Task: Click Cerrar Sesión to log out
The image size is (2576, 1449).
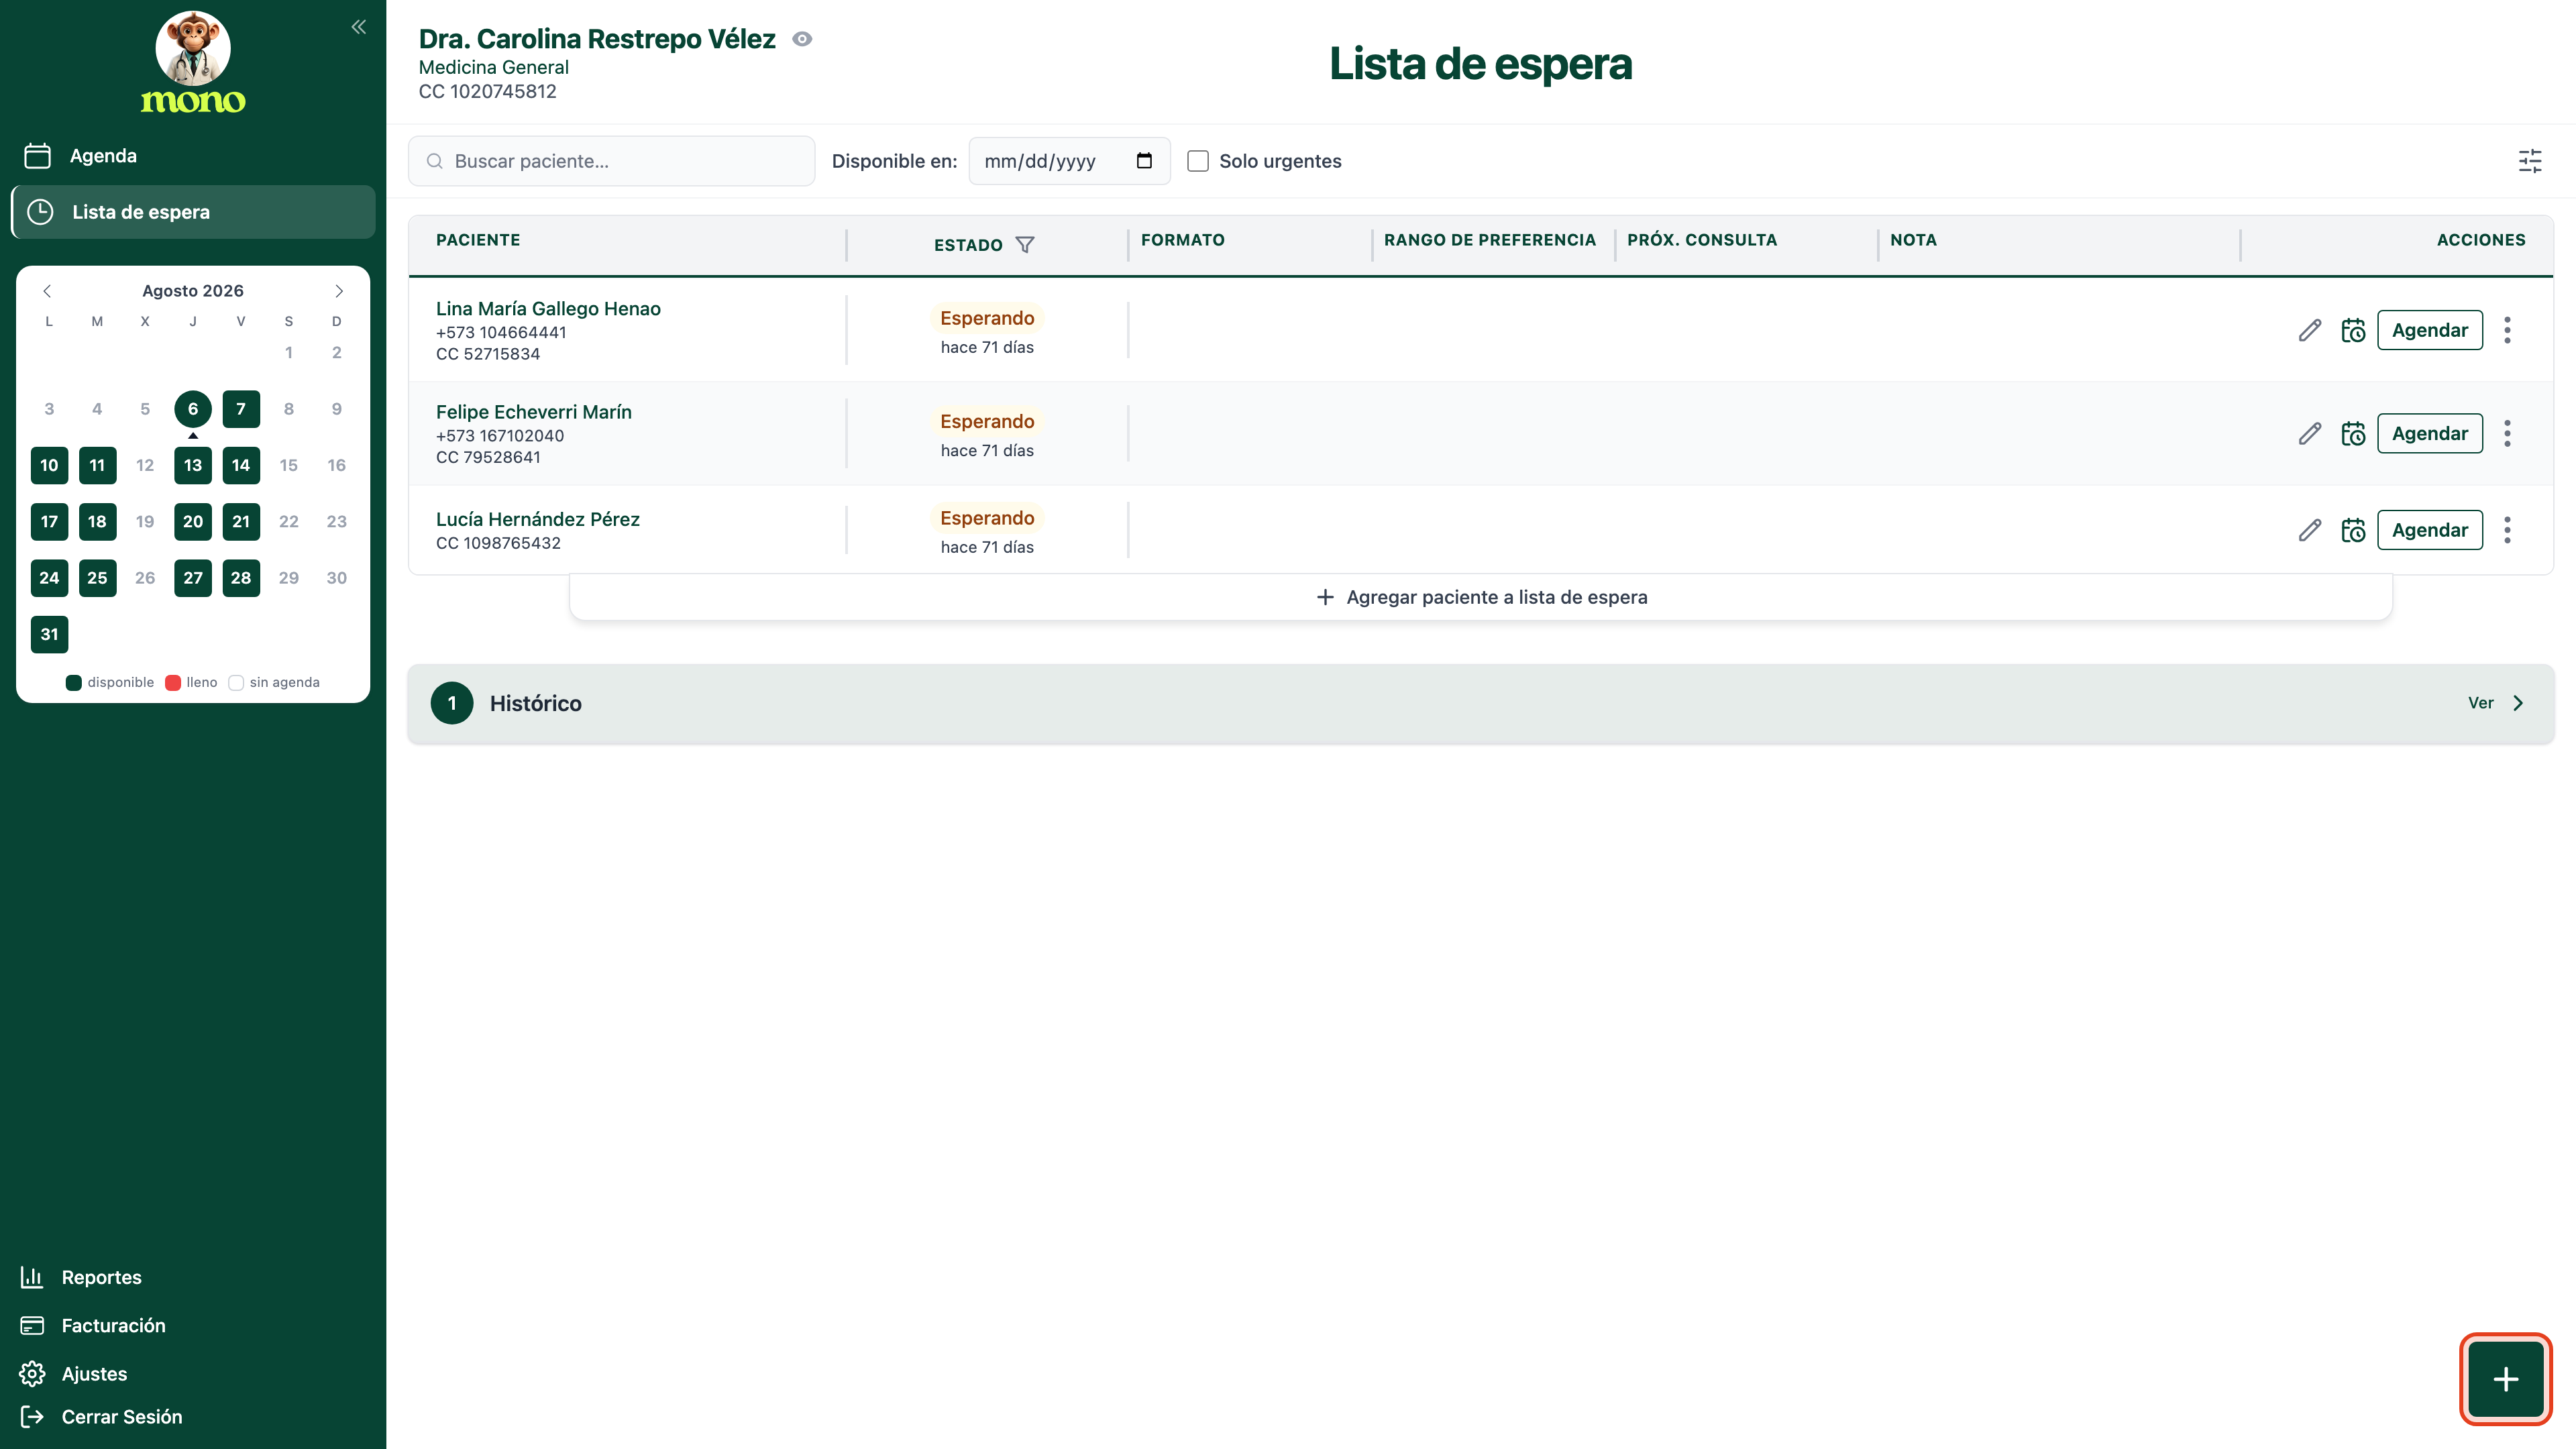Action: (102, 1417)
